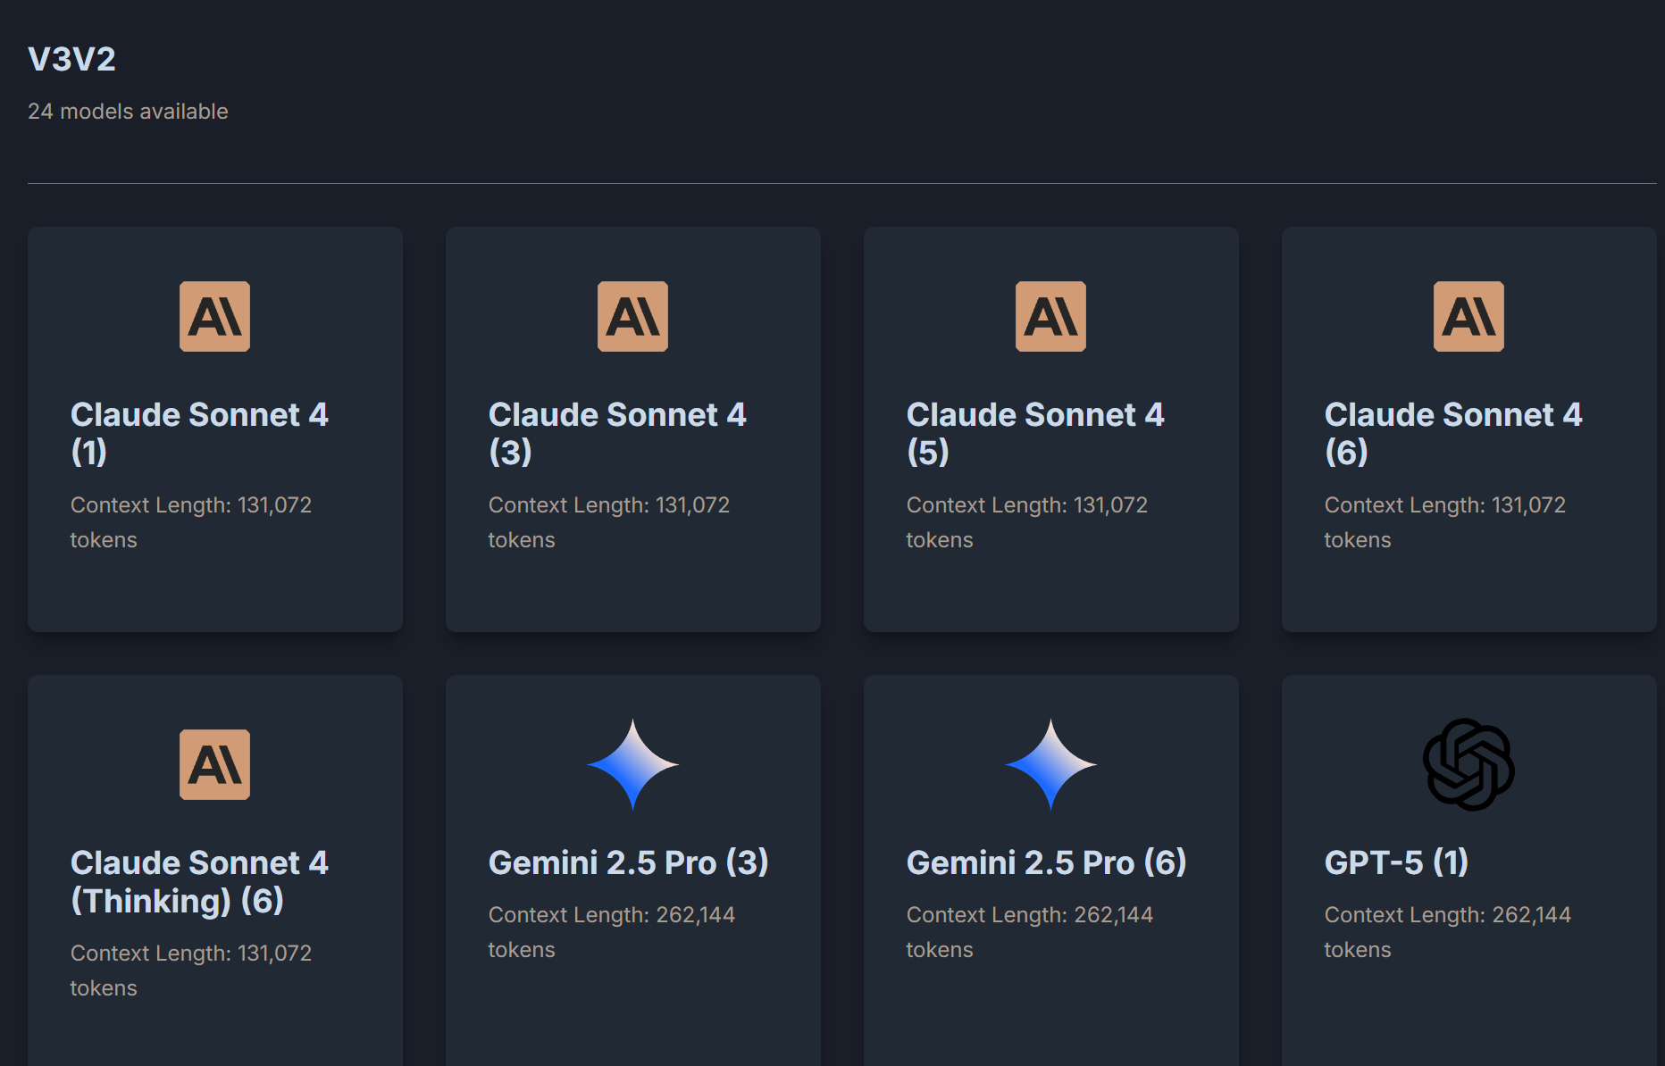Click the Gemini star icon on Gemini 2.5 Pro (6)

[x=1050, y=765]
